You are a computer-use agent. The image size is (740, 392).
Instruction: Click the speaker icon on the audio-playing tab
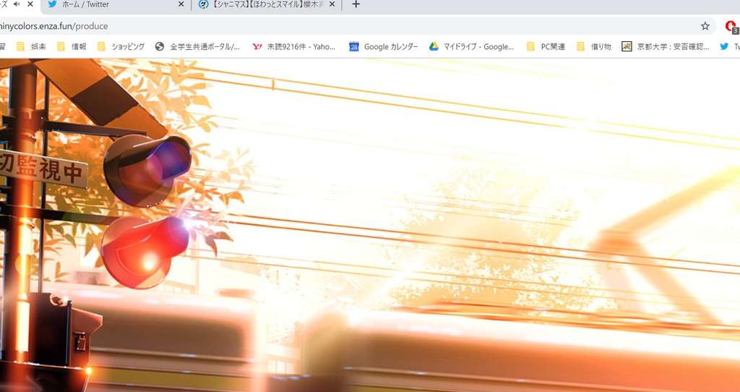coord(17,4)
